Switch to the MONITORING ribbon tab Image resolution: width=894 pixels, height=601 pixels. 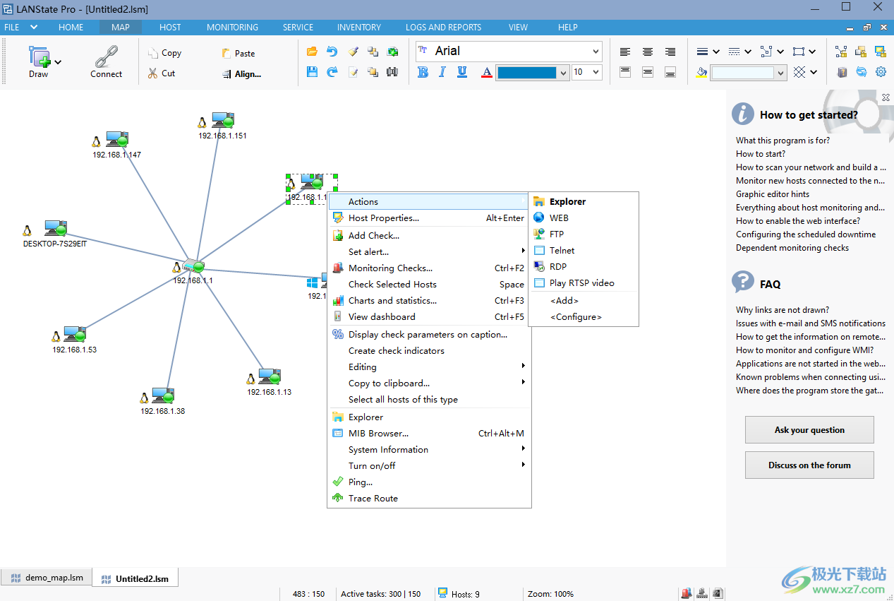point(232,28)
